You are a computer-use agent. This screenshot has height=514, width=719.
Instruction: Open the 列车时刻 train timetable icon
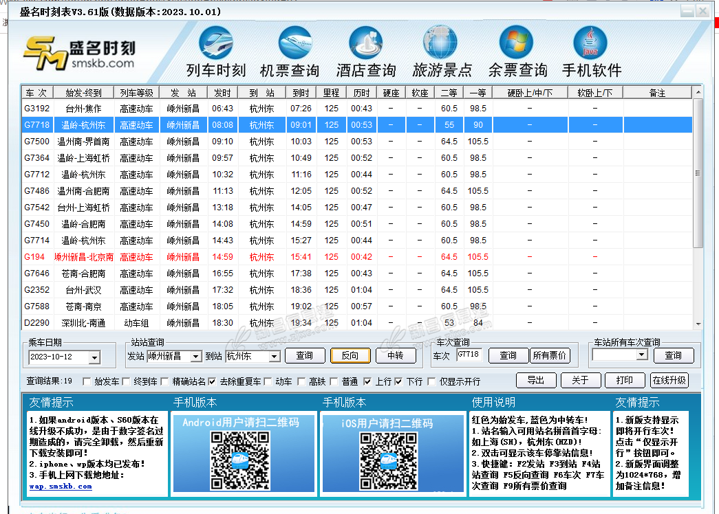click(x=216, y=43)
